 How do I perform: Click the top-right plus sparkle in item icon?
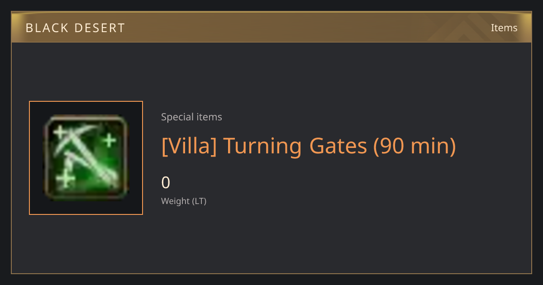pos(109,141)
